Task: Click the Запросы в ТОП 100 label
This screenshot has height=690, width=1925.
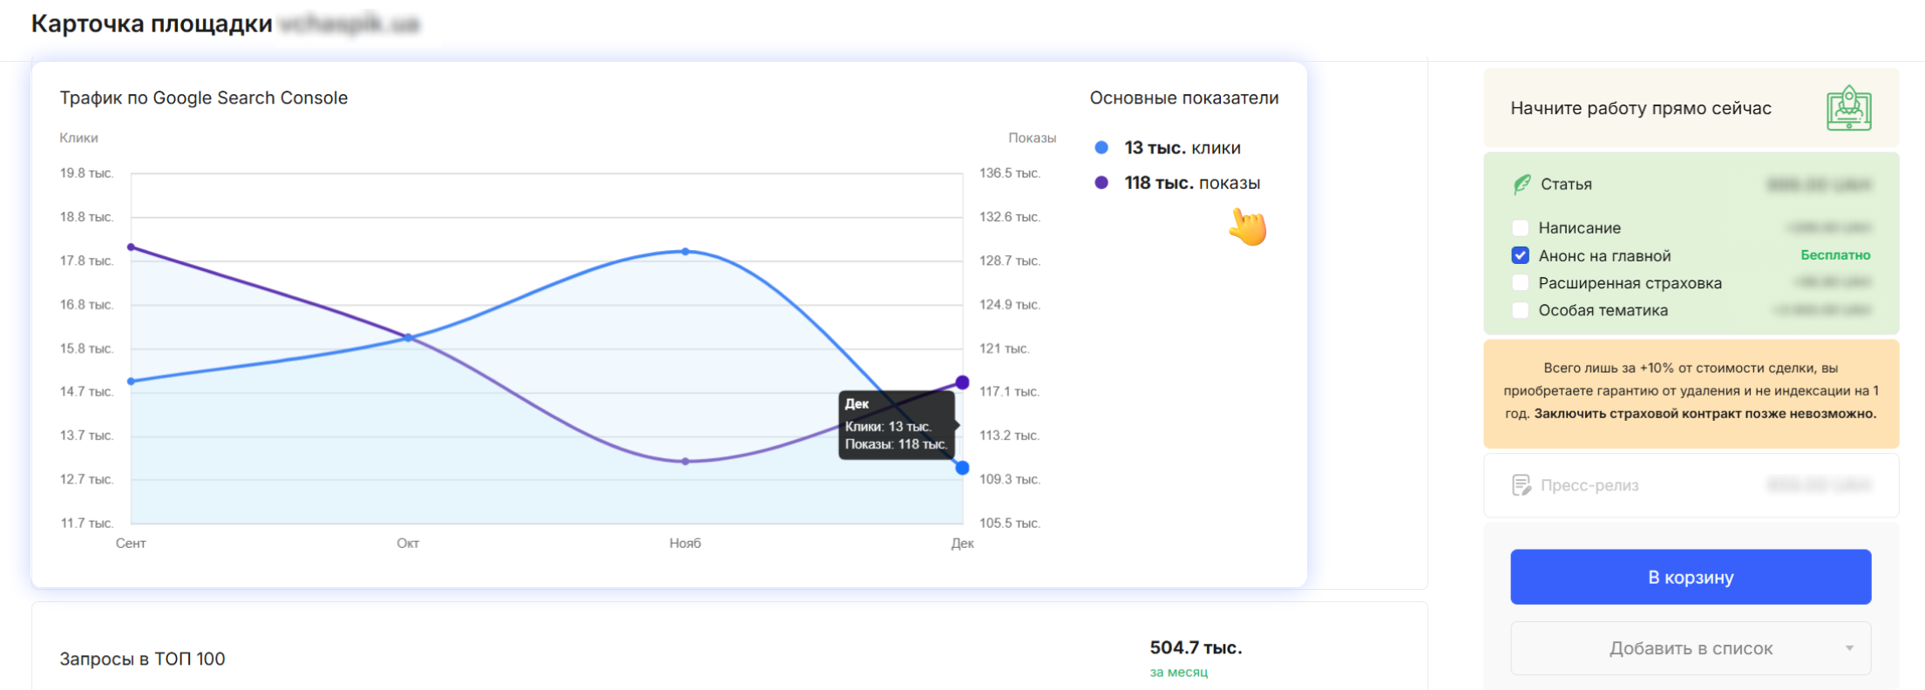Action: click(x=142, y=660)
